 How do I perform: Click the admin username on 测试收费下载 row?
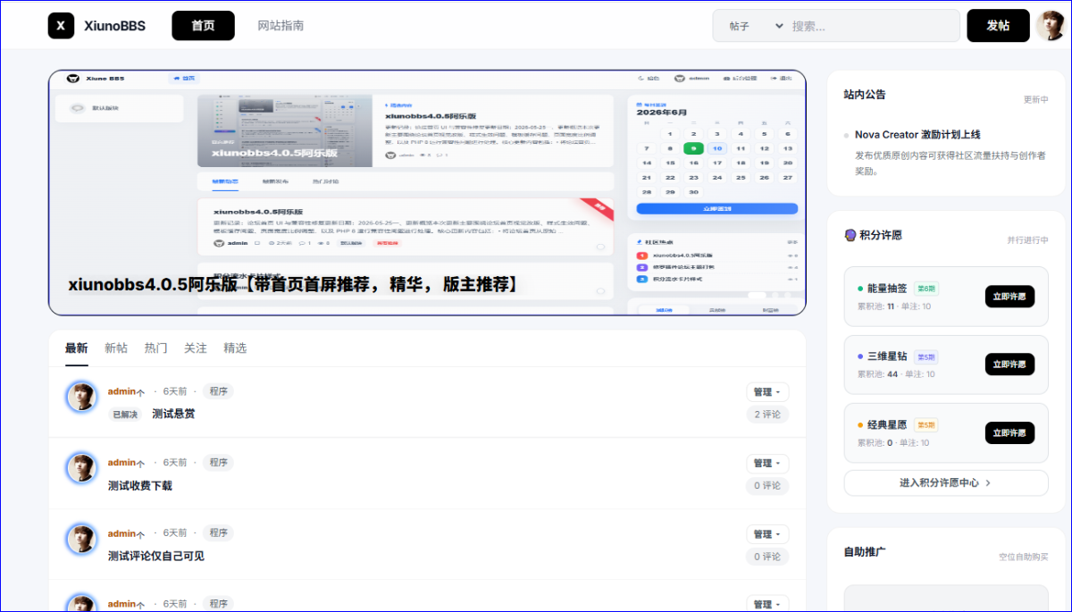tap(121, 463)
